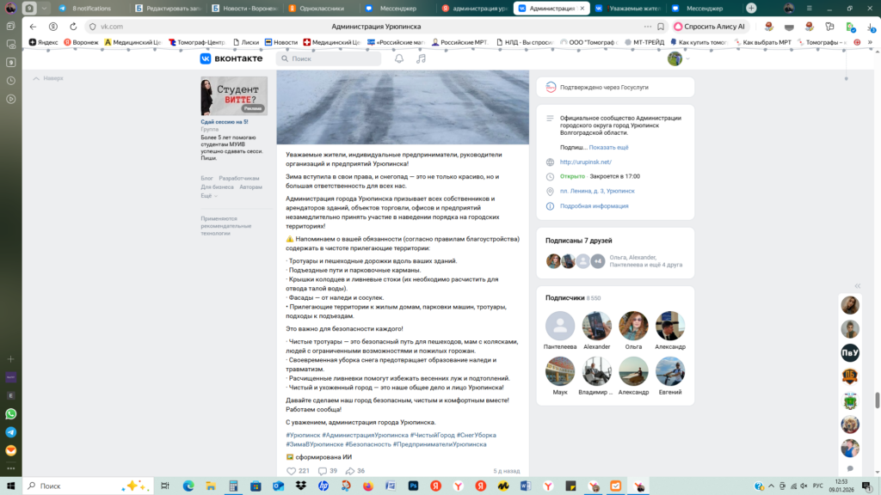This screenshot has height=495, width=881.
Task: Expand the profile avatar menu in VK header
Action: [x=678, y=58]
